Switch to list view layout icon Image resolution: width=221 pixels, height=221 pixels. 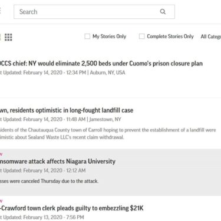click(x=1, y=37)
